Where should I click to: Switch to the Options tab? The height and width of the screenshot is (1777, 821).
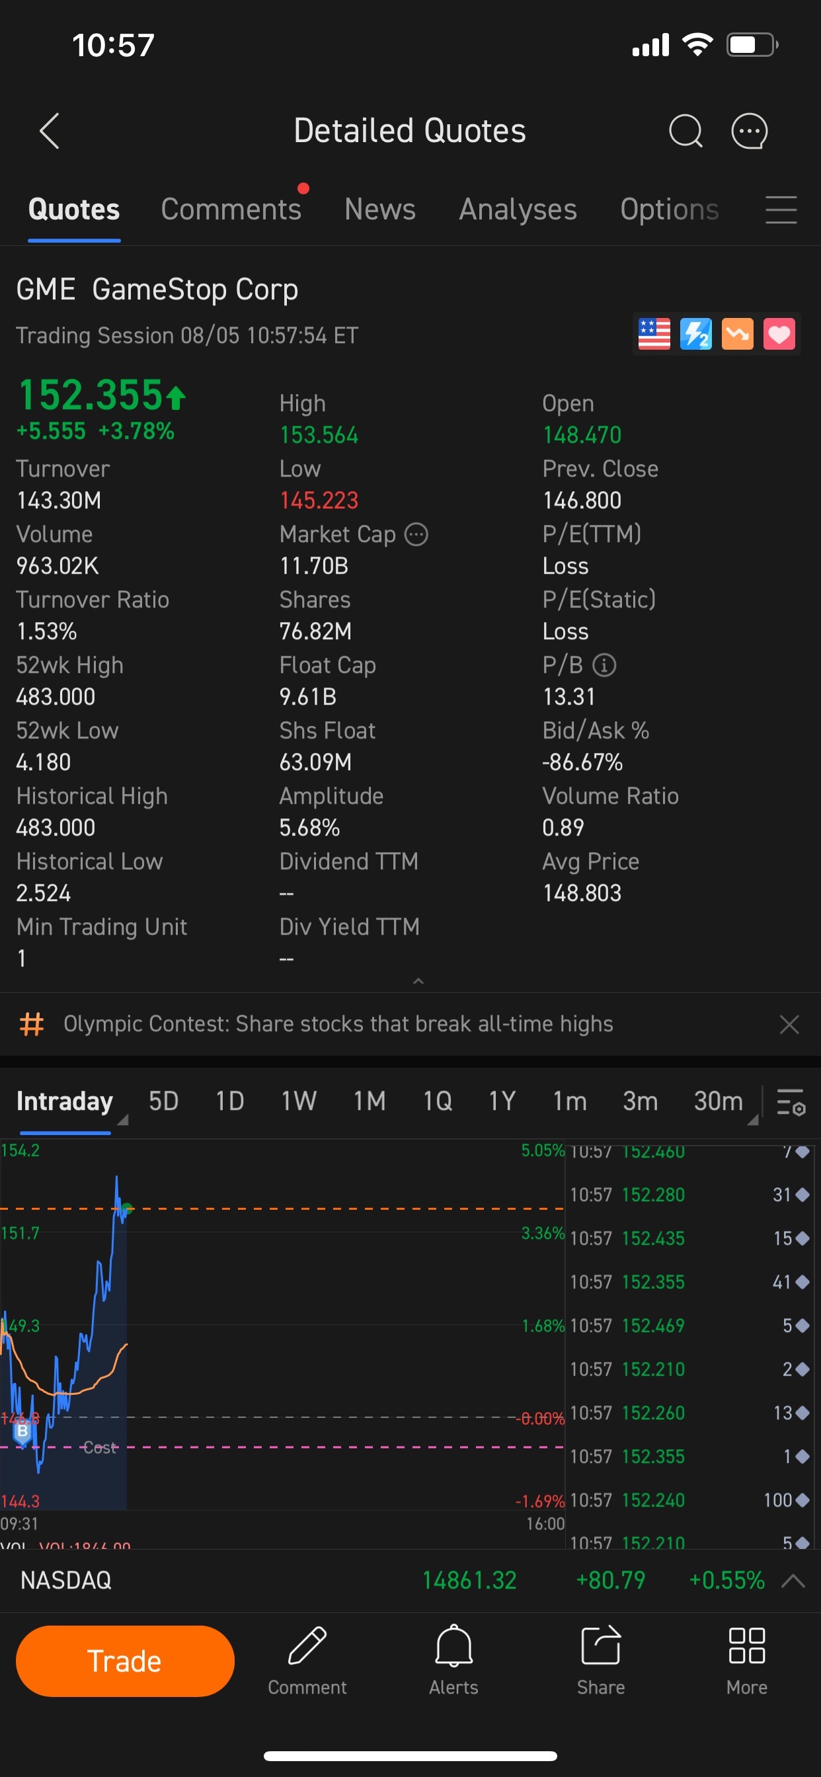[x=669, y=210]
